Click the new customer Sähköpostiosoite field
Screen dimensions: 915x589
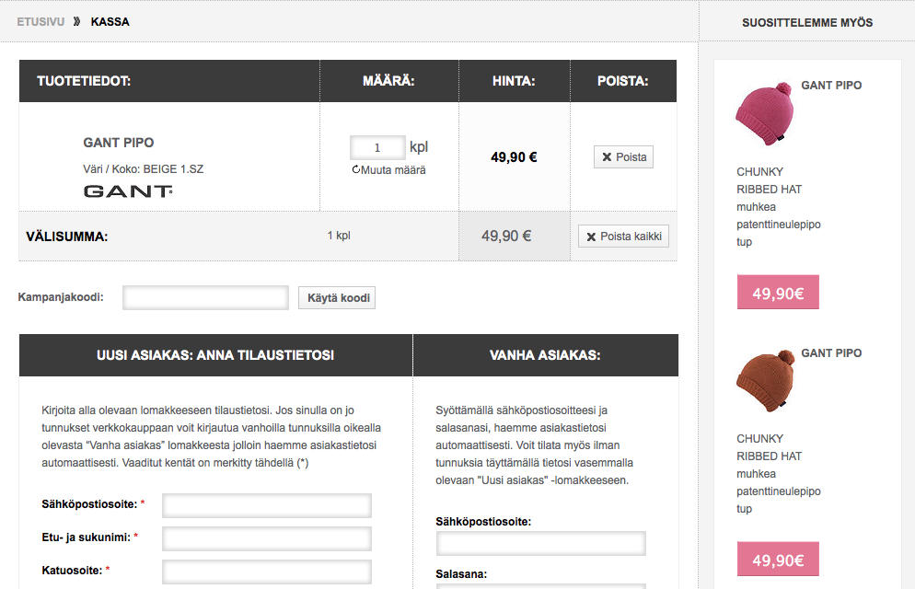coord(267,505)
